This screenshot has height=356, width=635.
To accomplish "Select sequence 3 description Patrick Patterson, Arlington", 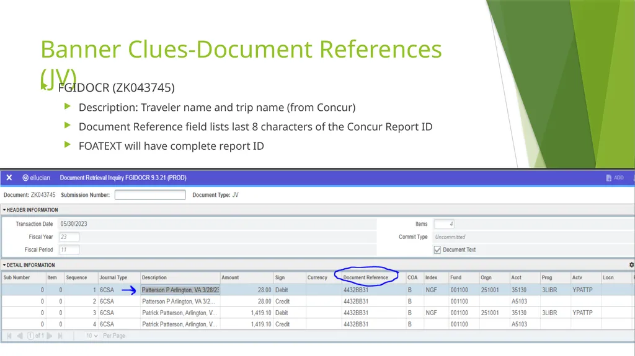I will [x=179, y=313].
